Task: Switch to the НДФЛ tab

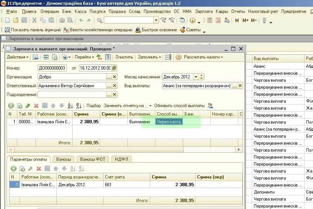Action: (122, 159)
